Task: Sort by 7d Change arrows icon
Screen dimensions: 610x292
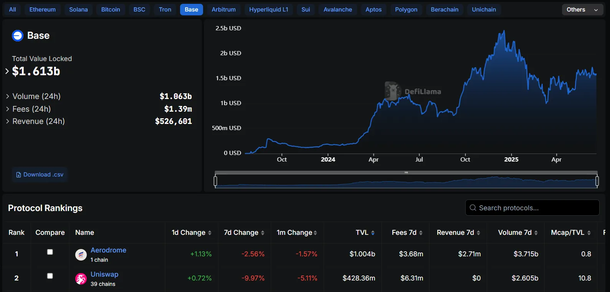Action: [x=263, y=233]
